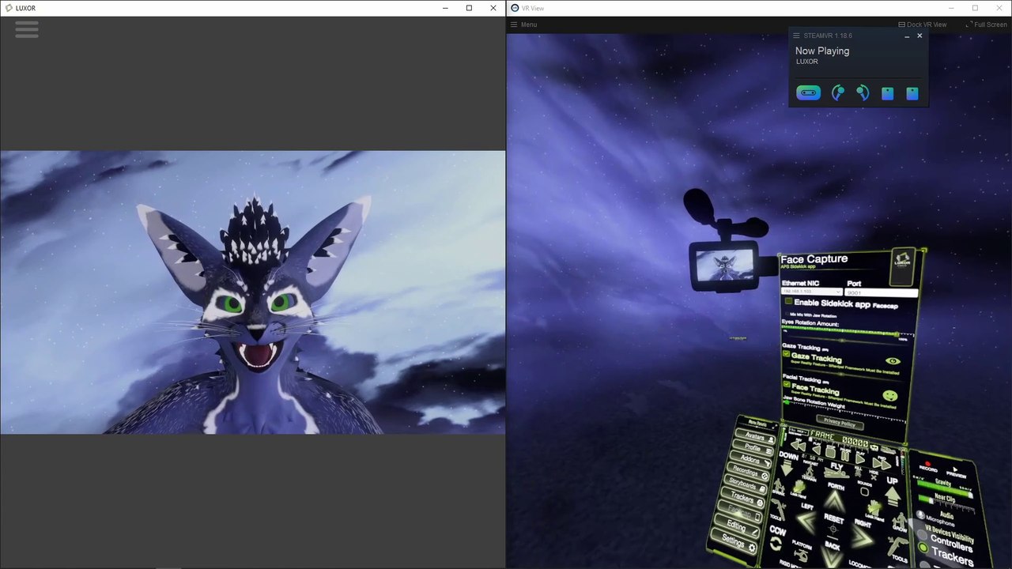Open the Editing menu panel
1012x569 pixels.
[x=737, y=526]
